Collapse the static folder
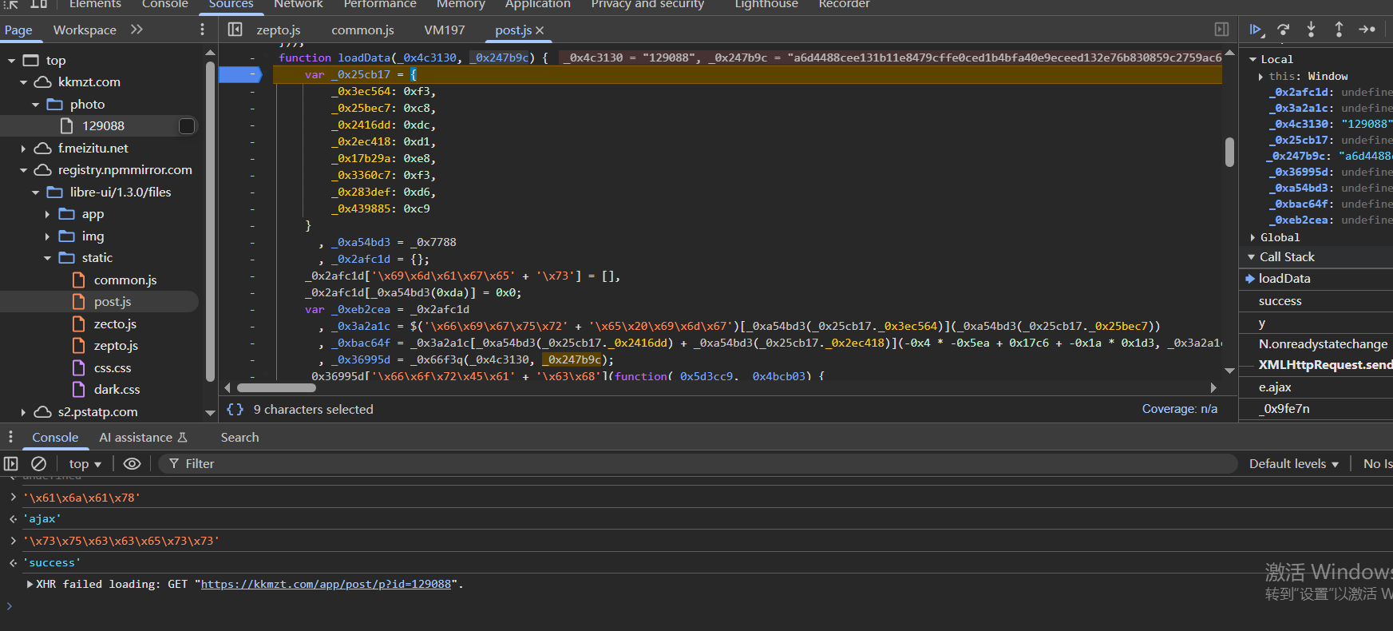 coord(48,258)
